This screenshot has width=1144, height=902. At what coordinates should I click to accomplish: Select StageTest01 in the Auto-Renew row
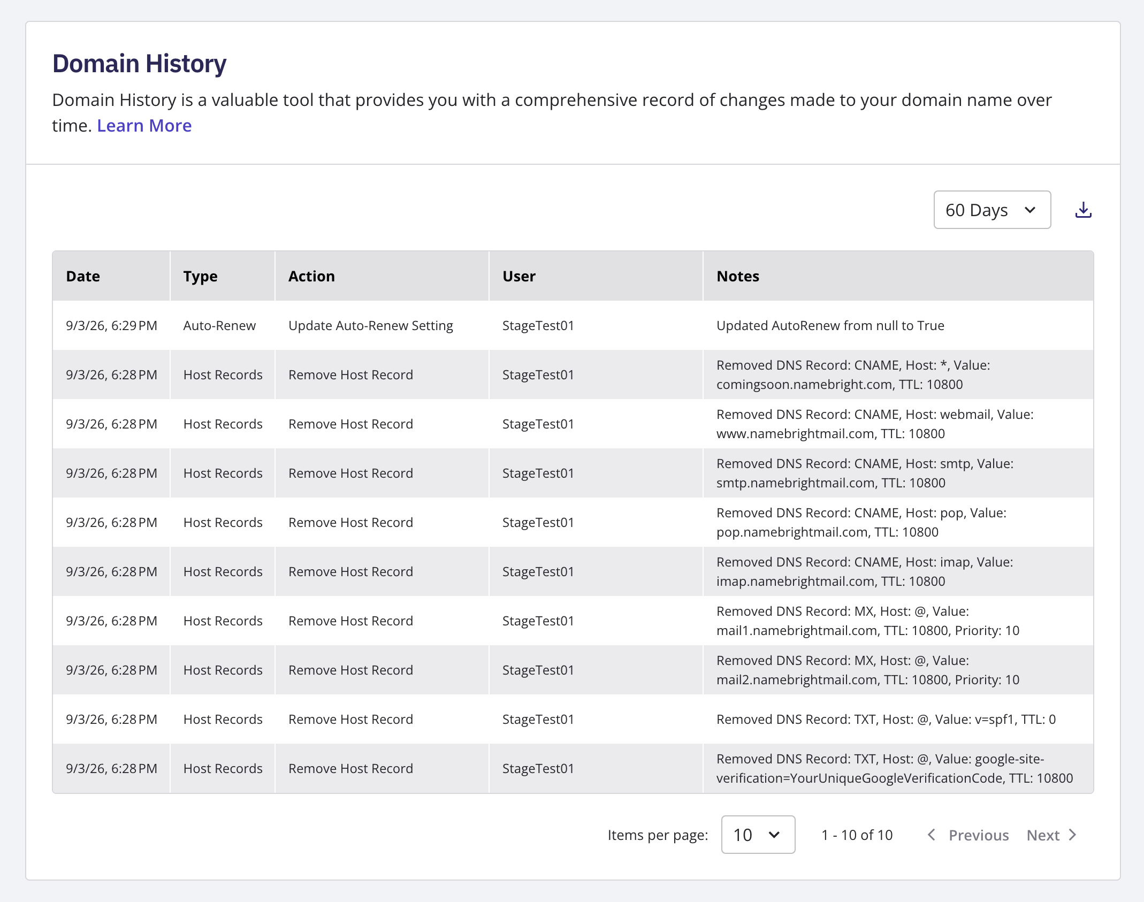[538, 325]
